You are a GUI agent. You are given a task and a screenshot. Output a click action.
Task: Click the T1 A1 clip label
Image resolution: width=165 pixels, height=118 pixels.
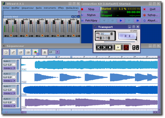(24, 69)
